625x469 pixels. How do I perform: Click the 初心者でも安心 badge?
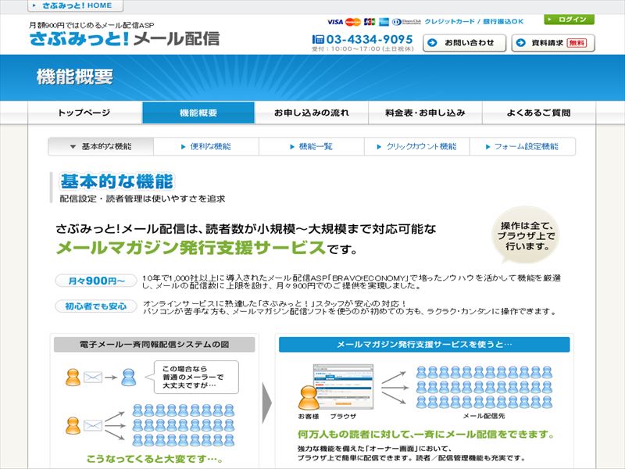pyautogui.click(x=96, y=306)
